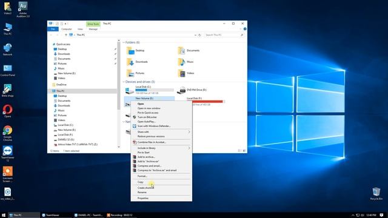This screenshot has width=388, height=218.
Task: Open the Manage ribbon tab
Action: point(93,29)
